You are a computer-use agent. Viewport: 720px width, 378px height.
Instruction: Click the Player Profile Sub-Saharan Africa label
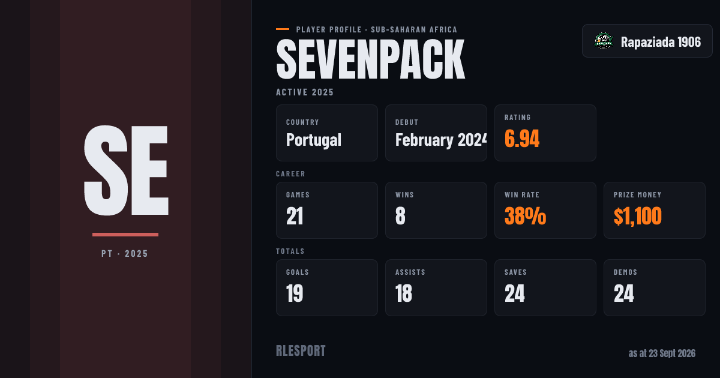pyautogui.click(x=377, y=29)
